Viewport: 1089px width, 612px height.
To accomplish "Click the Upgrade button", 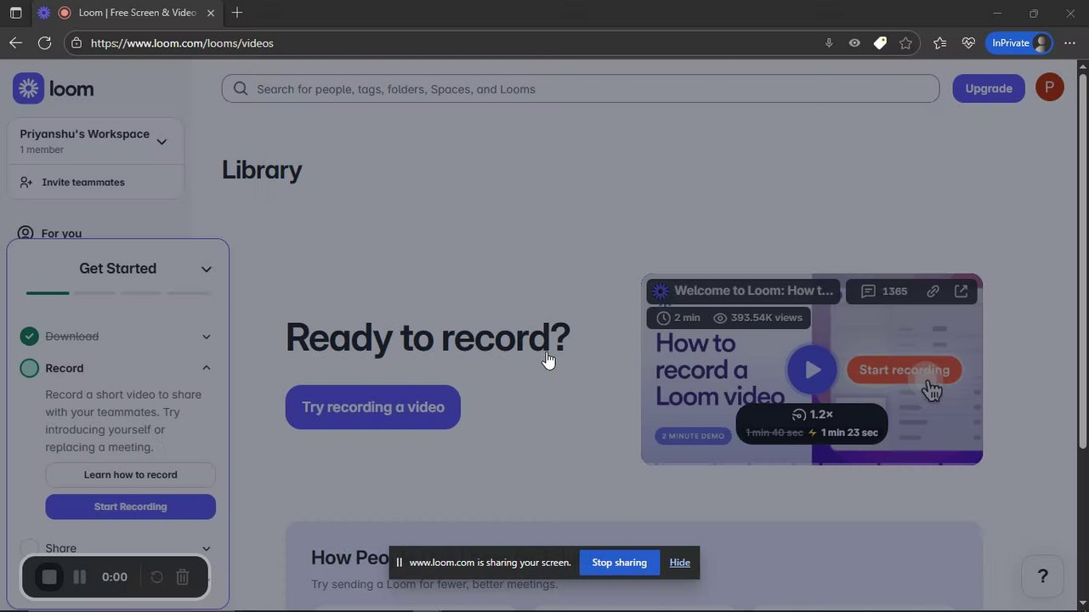I will tap(989, 88).
